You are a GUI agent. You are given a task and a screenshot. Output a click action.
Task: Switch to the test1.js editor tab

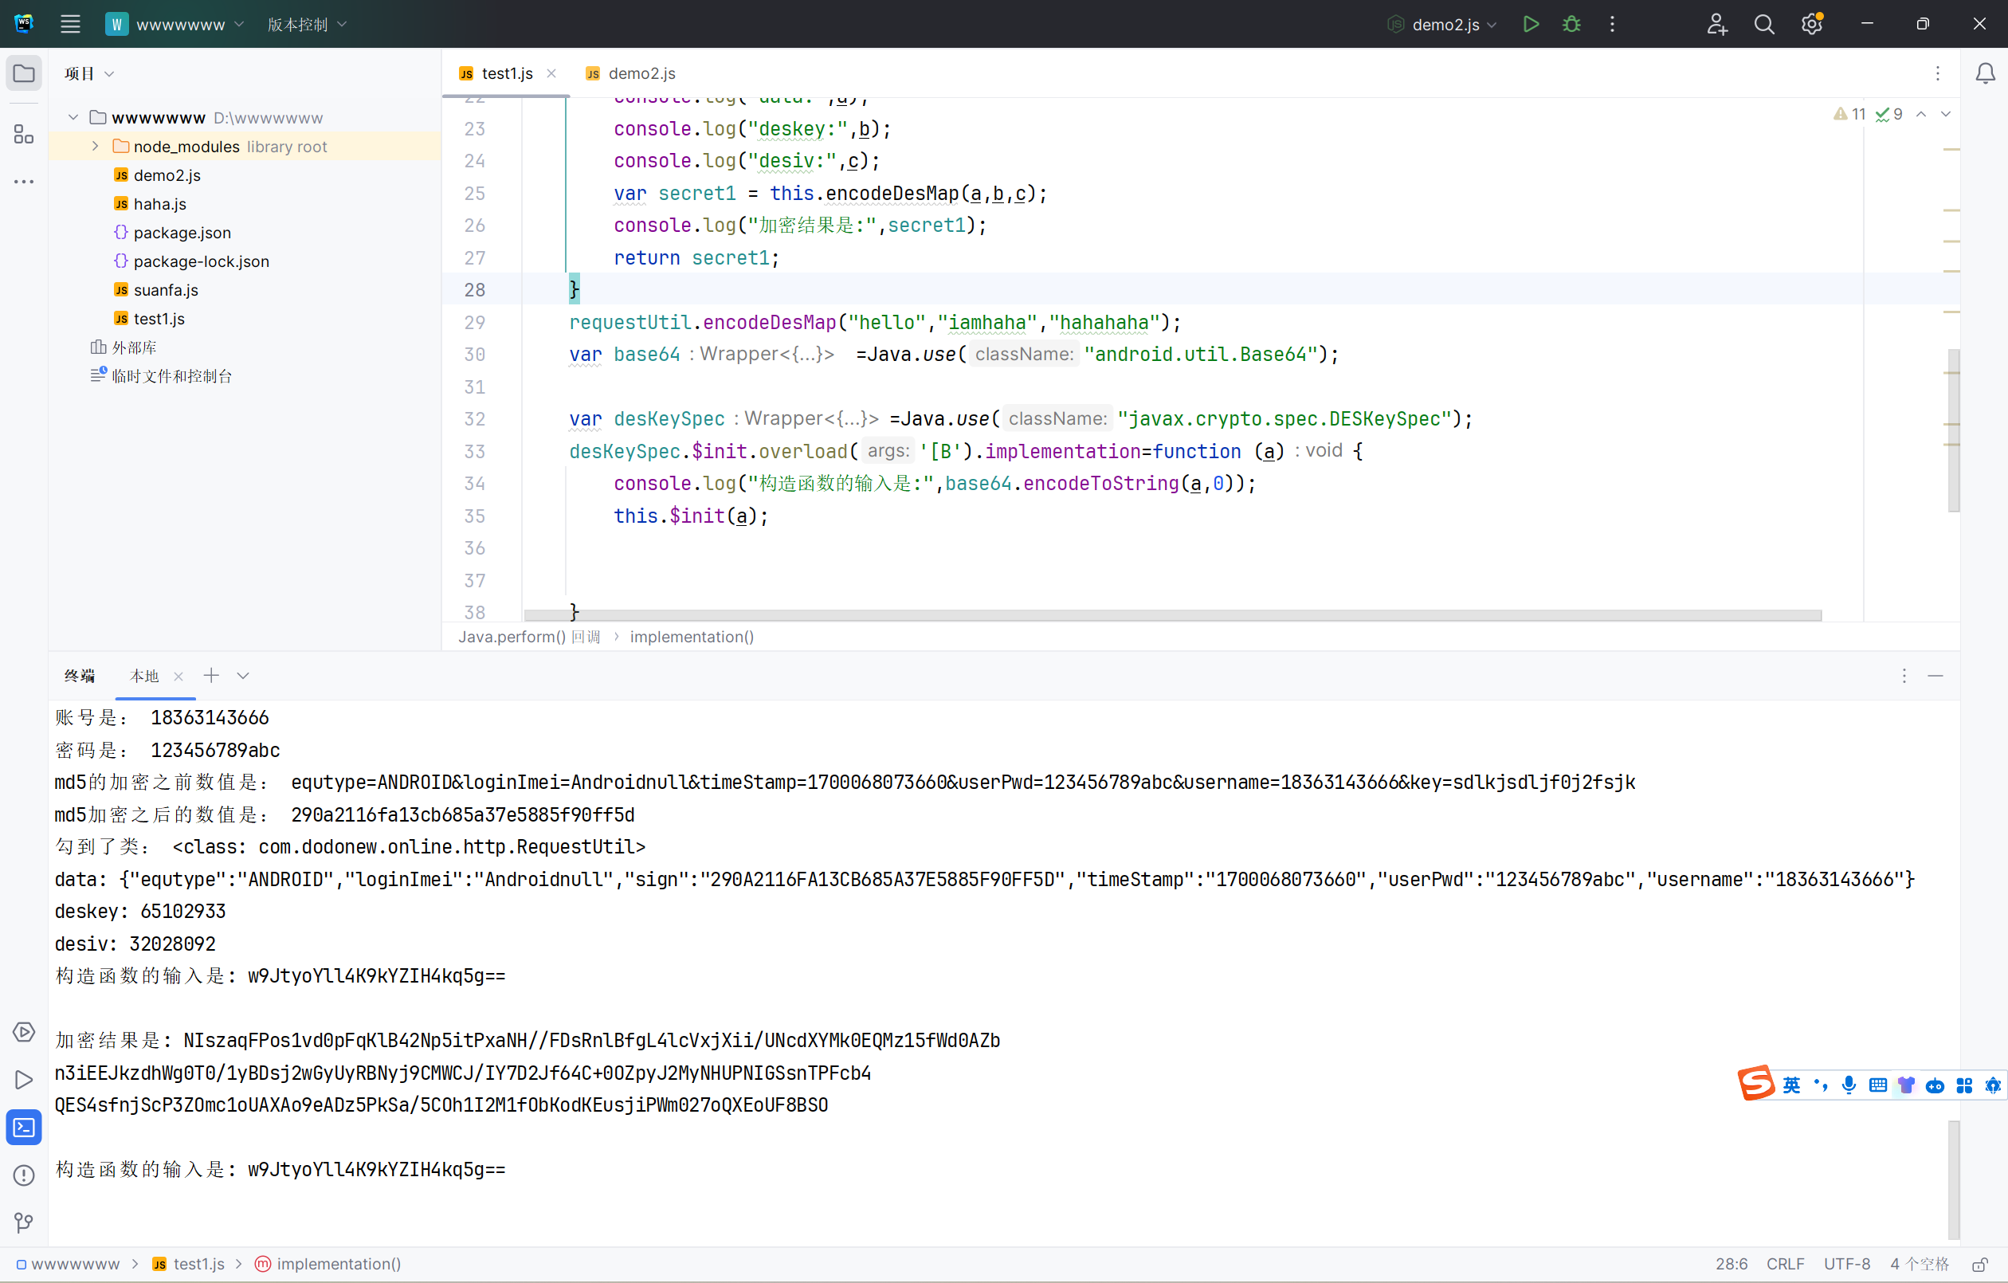click(507, 73)
